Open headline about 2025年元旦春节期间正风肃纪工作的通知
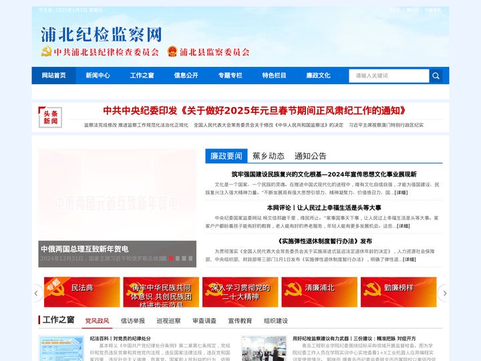The width and height of the screenshot is (481, 361). 255,110
